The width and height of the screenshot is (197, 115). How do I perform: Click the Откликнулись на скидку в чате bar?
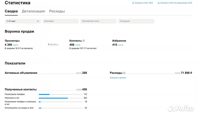(60, 108)
